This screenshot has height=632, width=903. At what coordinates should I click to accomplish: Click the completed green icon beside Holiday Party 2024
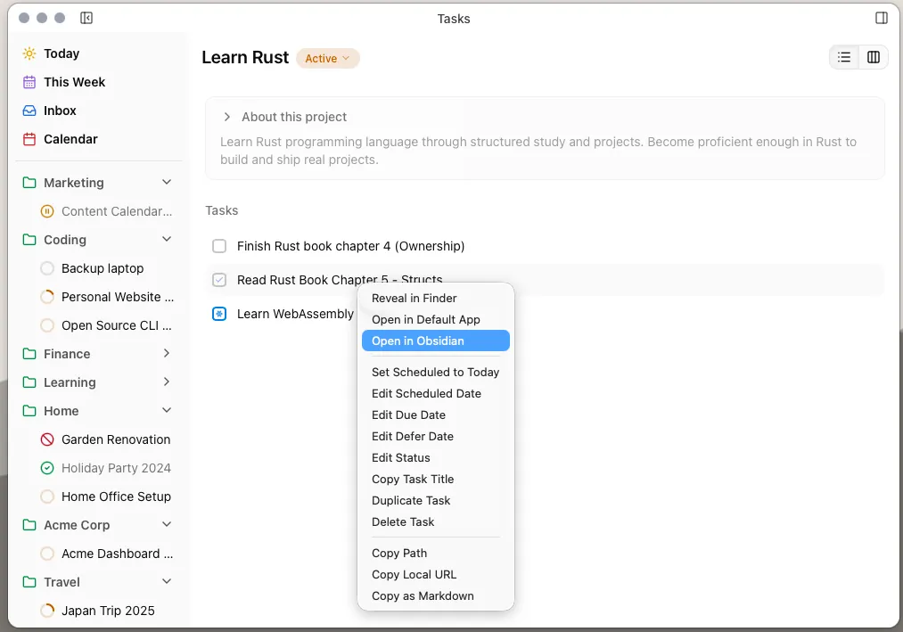pyautogui.click(x=46, y=468)
